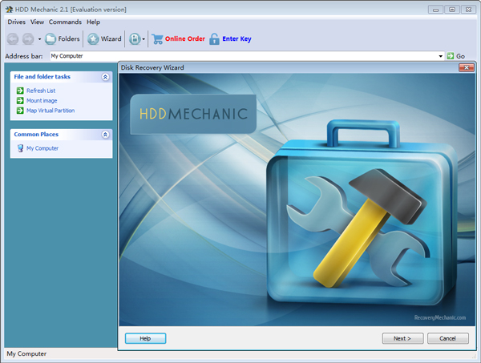Click the Go button label
Viewport: 481px width, 363px height.
460,56
